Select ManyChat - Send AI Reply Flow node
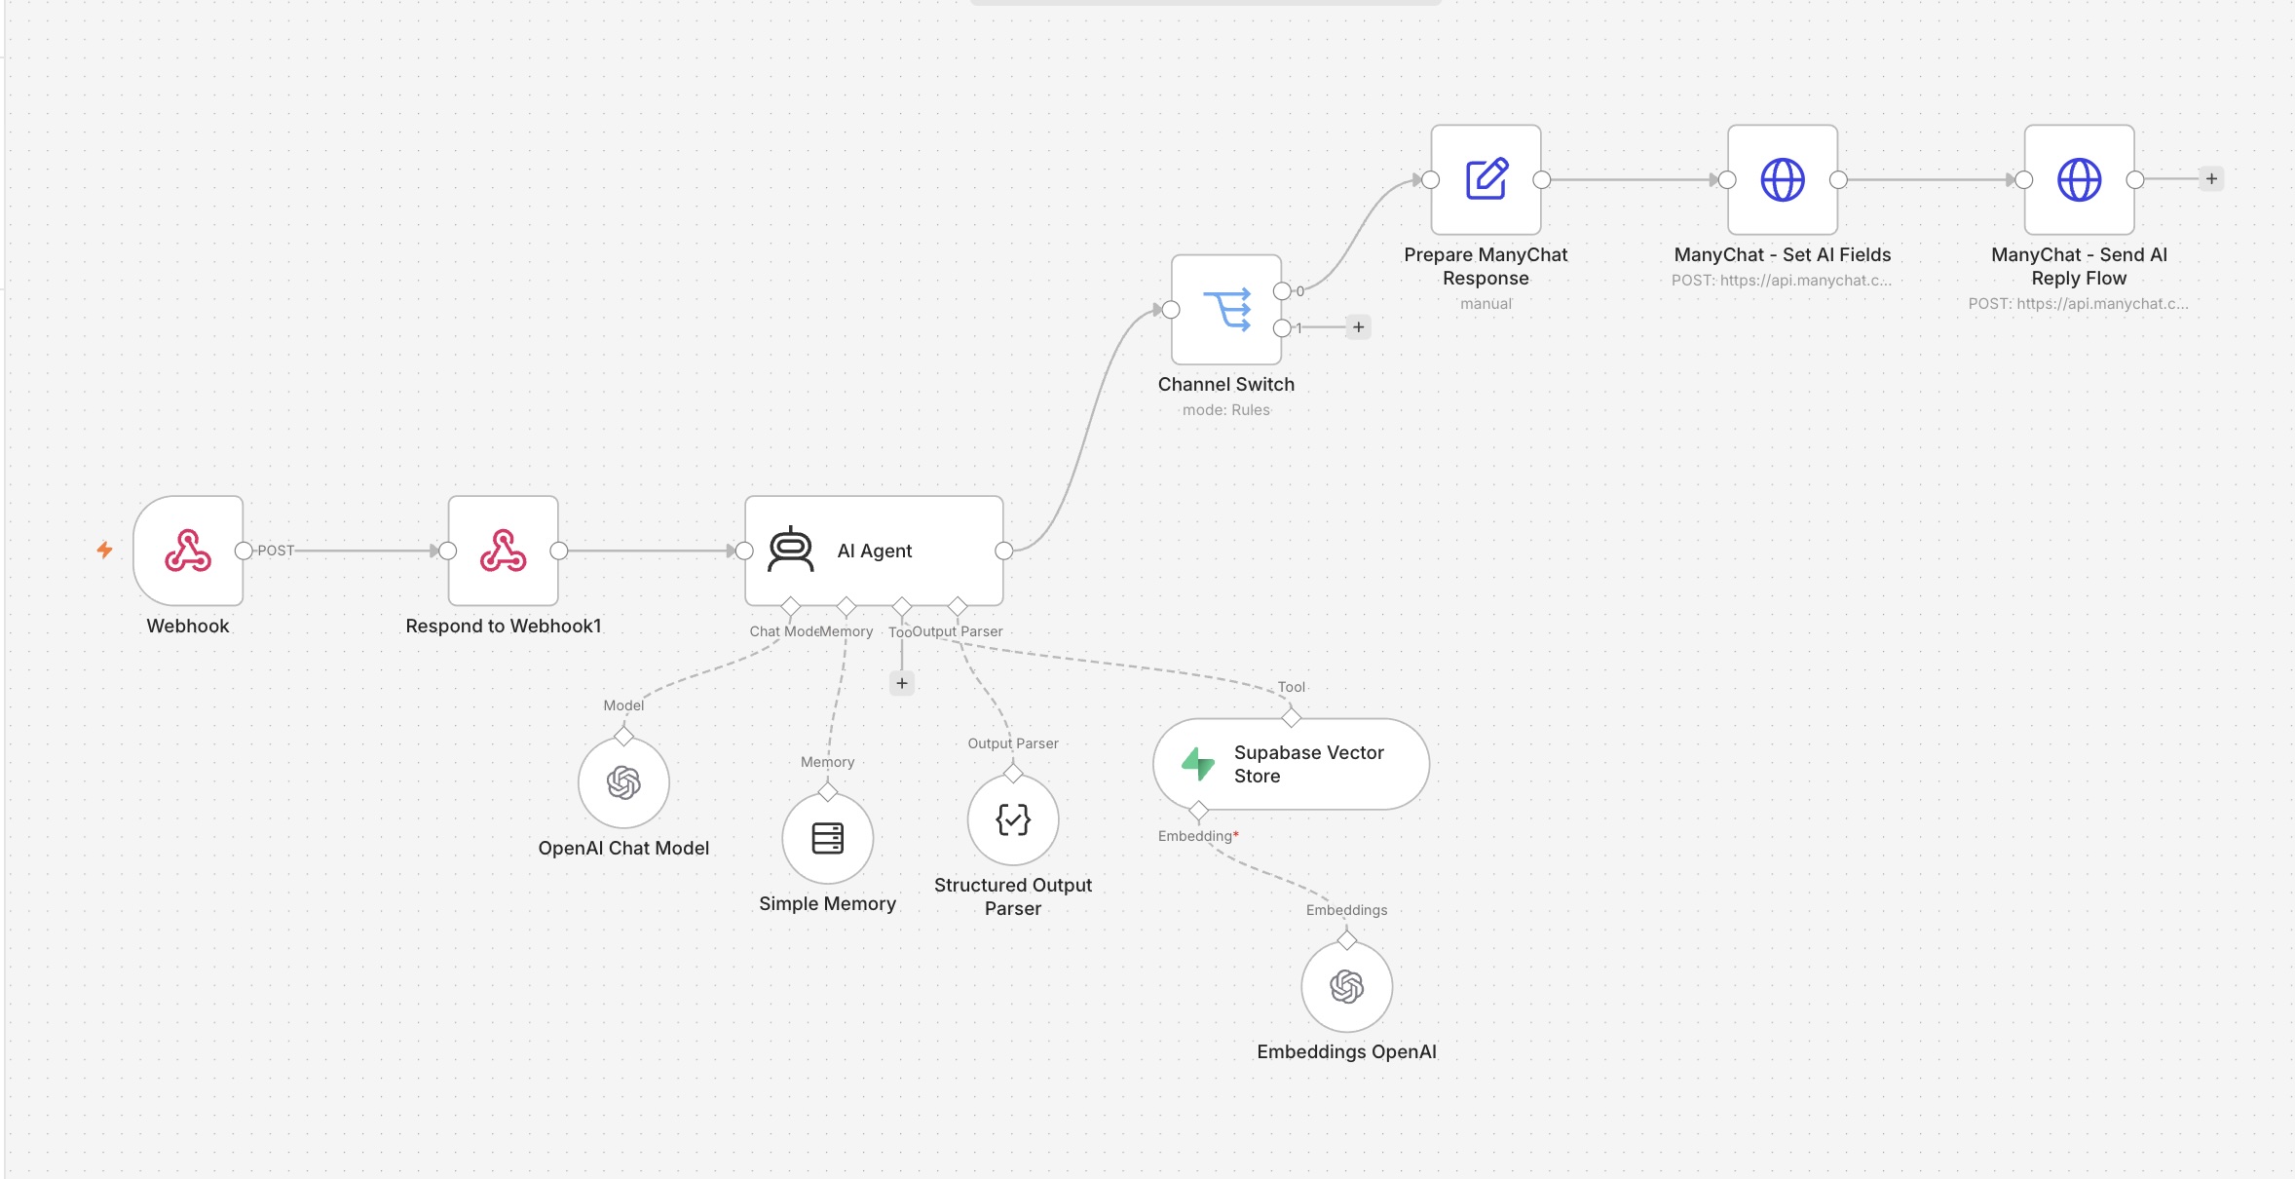 point(2080,179)
